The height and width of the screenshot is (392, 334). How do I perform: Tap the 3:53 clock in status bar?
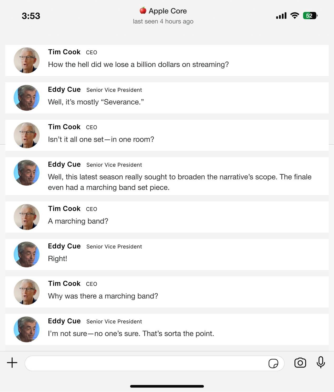pos(31,16)
